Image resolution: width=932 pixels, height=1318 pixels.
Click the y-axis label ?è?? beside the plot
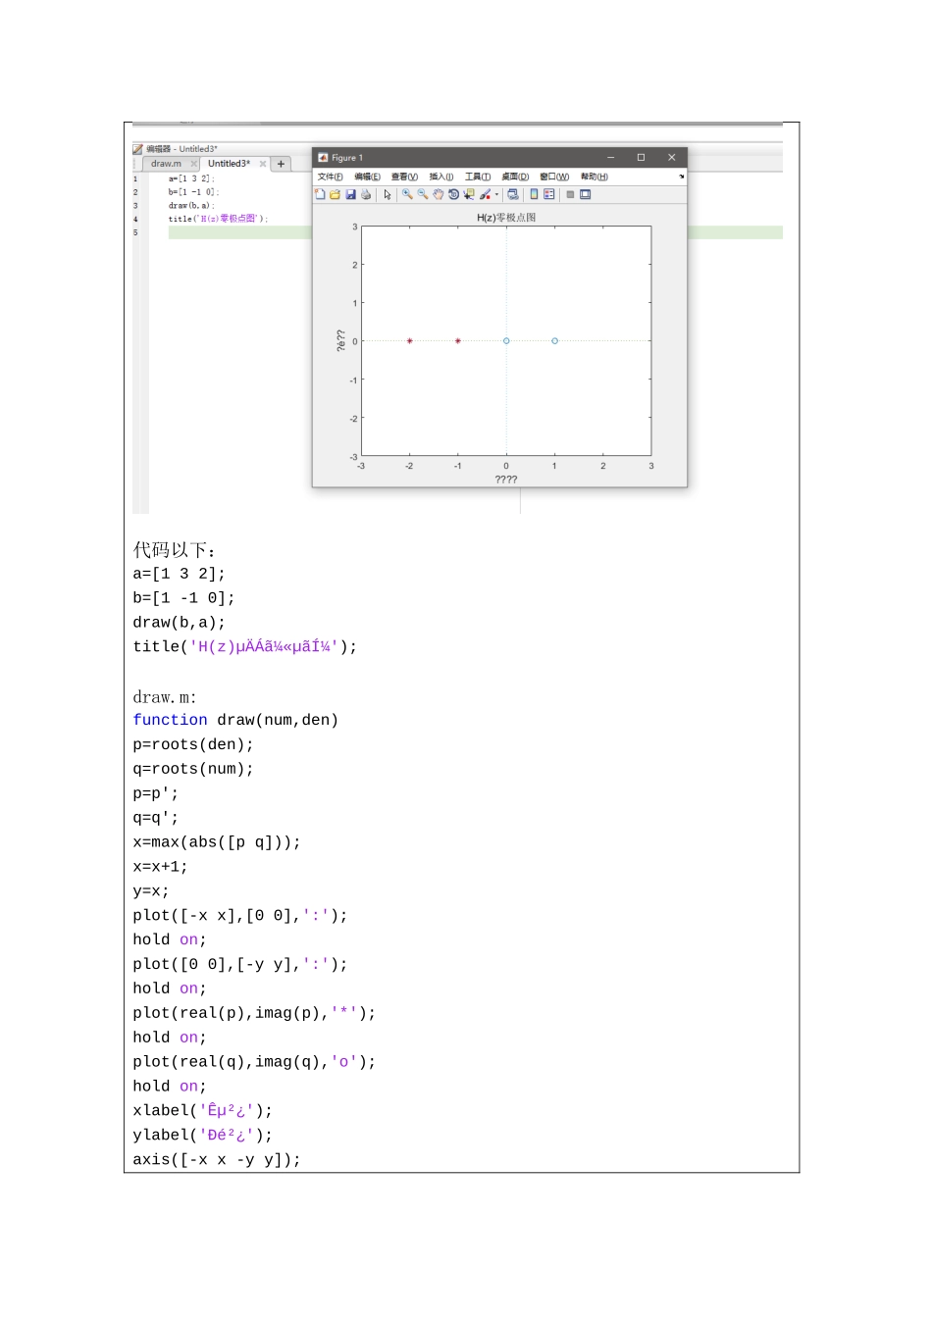[x=340, y=340]
